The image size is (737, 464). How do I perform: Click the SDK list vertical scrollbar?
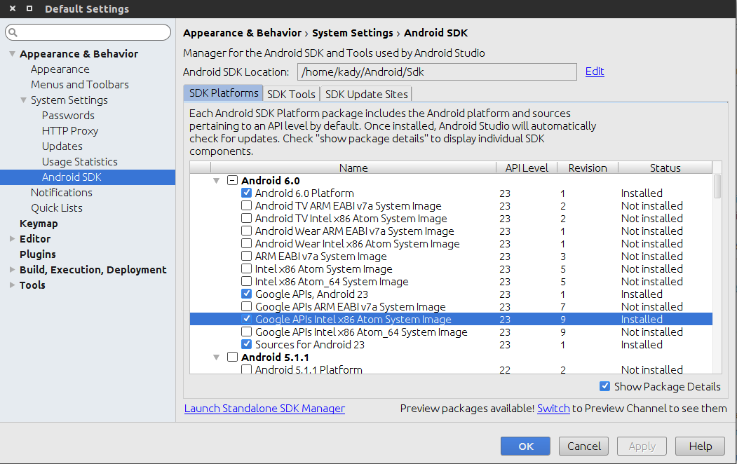click(717, 186)
